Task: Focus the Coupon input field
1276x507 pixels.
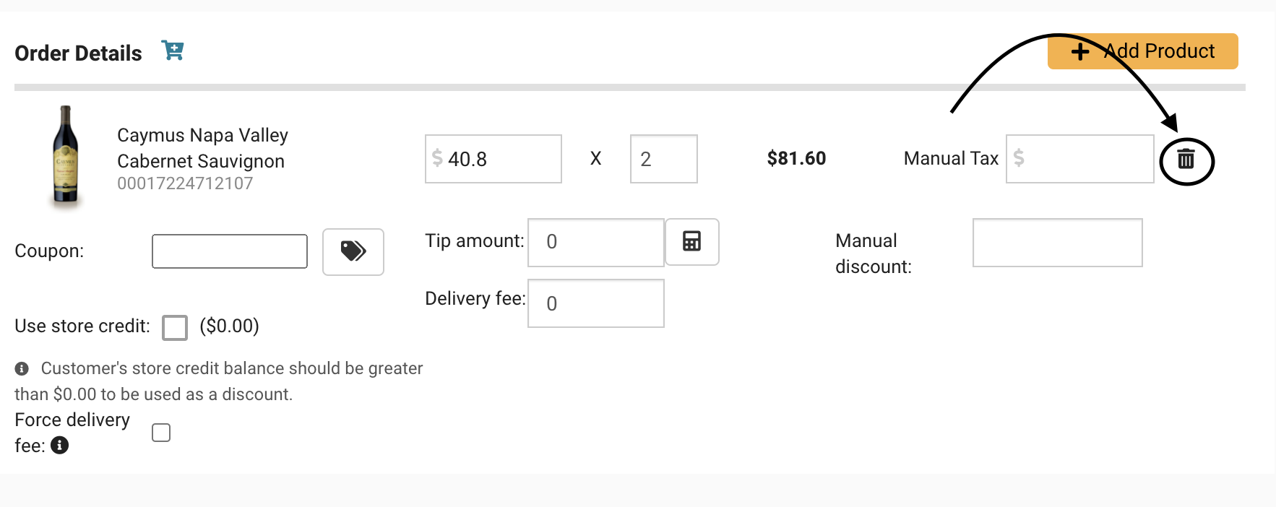Action: [x=230, y=251]
